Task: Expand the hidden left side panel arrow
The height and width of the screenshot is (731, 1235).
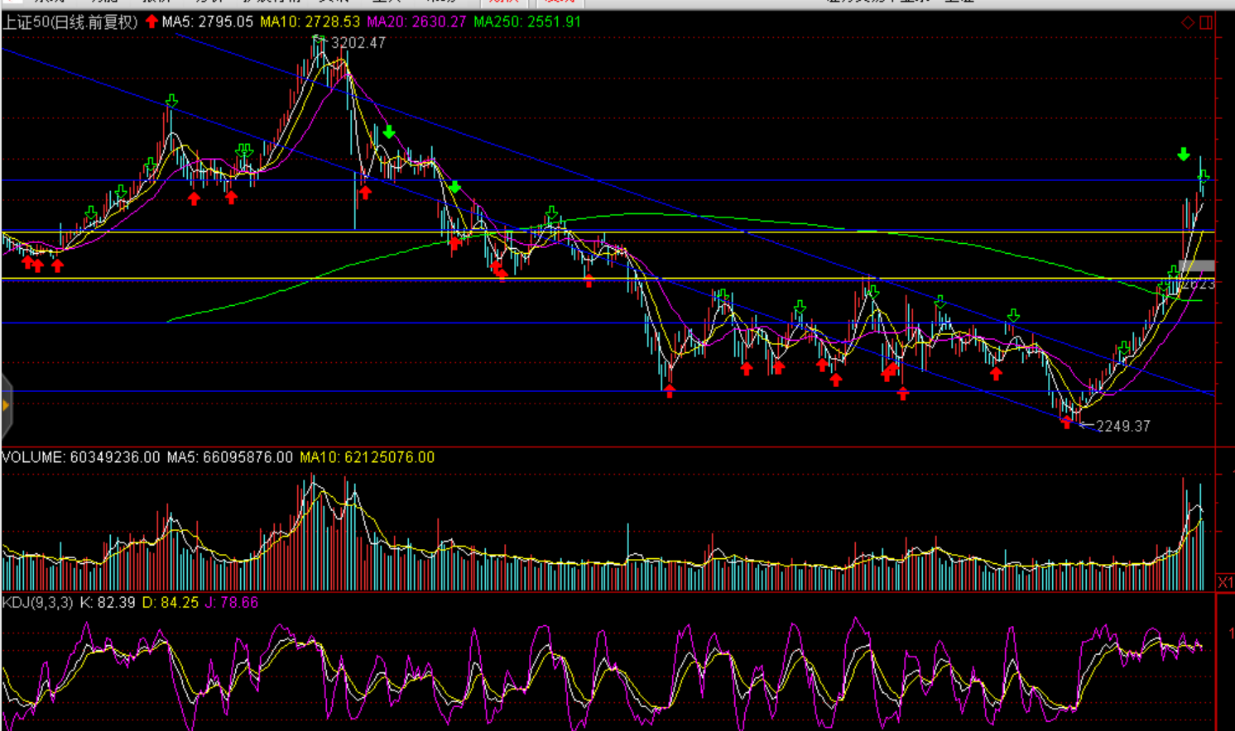Action: click(x=6, y=405)
